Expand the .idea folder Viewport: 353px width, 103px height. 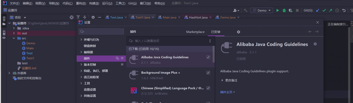(14, 28)
